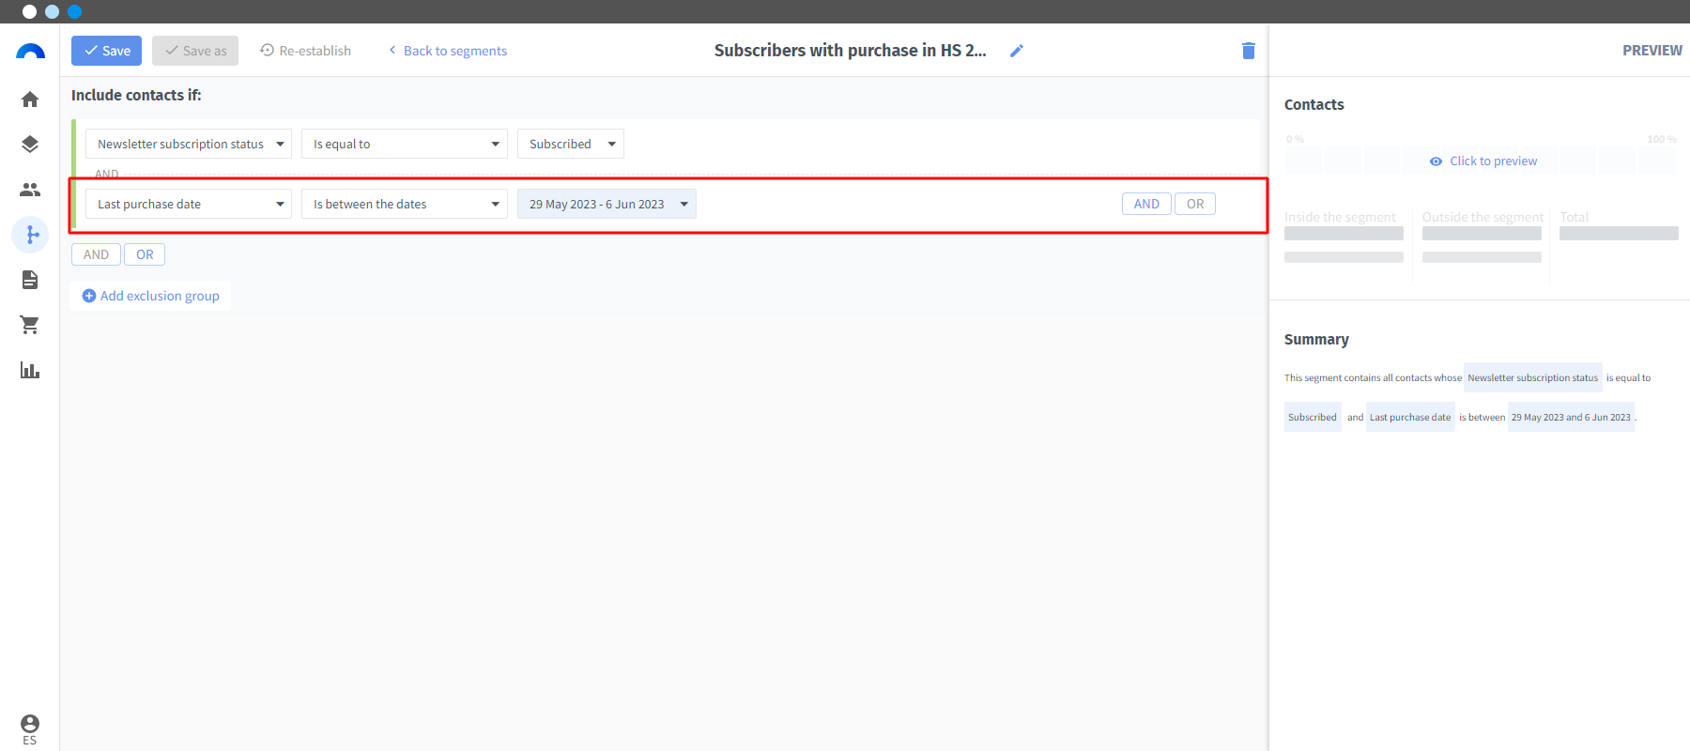Click AND in Last purchase date row

point(1146,204)
